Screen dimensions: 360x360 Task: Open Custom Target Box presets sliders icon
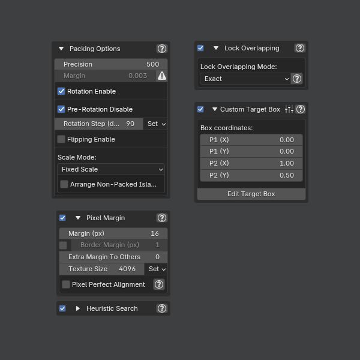(x=289, y=109)
